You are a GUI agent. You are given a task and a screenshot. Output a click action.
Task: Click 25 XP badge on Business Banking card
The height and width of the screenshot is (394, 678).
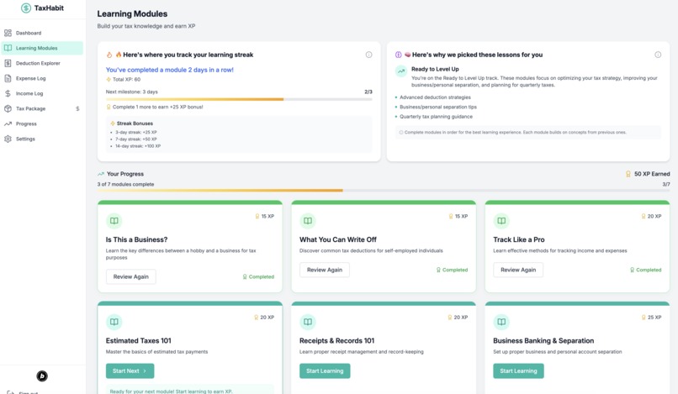tap(651, 317)
